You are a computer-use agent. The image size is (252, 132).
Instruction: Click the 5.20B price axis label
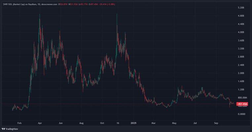tap(241, 8)
